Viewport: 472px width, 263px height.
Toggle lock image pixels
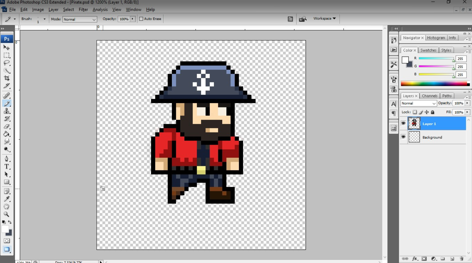pos(421,112)
